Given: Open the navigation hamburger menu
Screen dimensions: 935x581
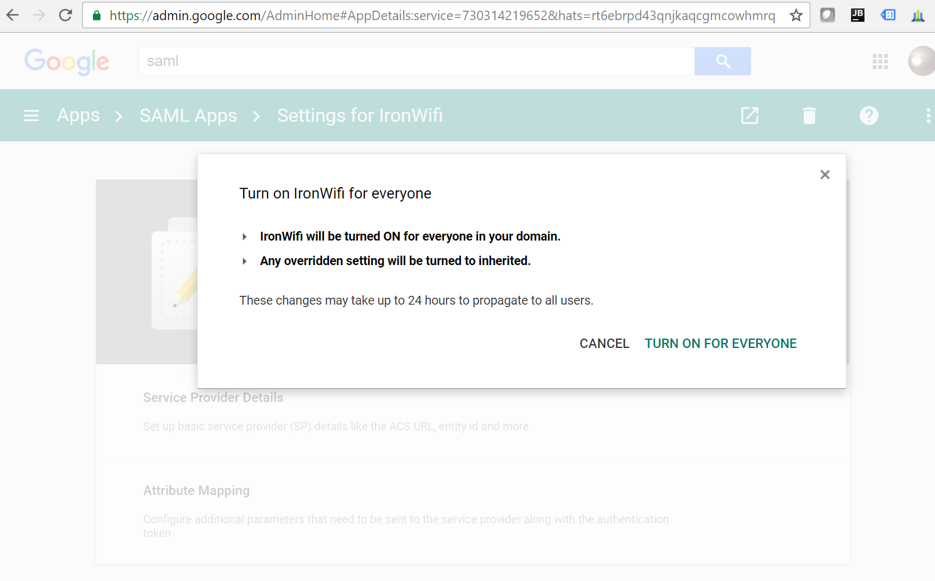Looking at the screenshot, I should pyautogui.click(x=31, y=115).
